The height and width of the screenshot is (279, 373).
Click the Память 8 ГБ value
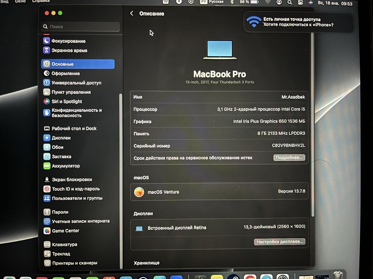(x=281, y=134)
